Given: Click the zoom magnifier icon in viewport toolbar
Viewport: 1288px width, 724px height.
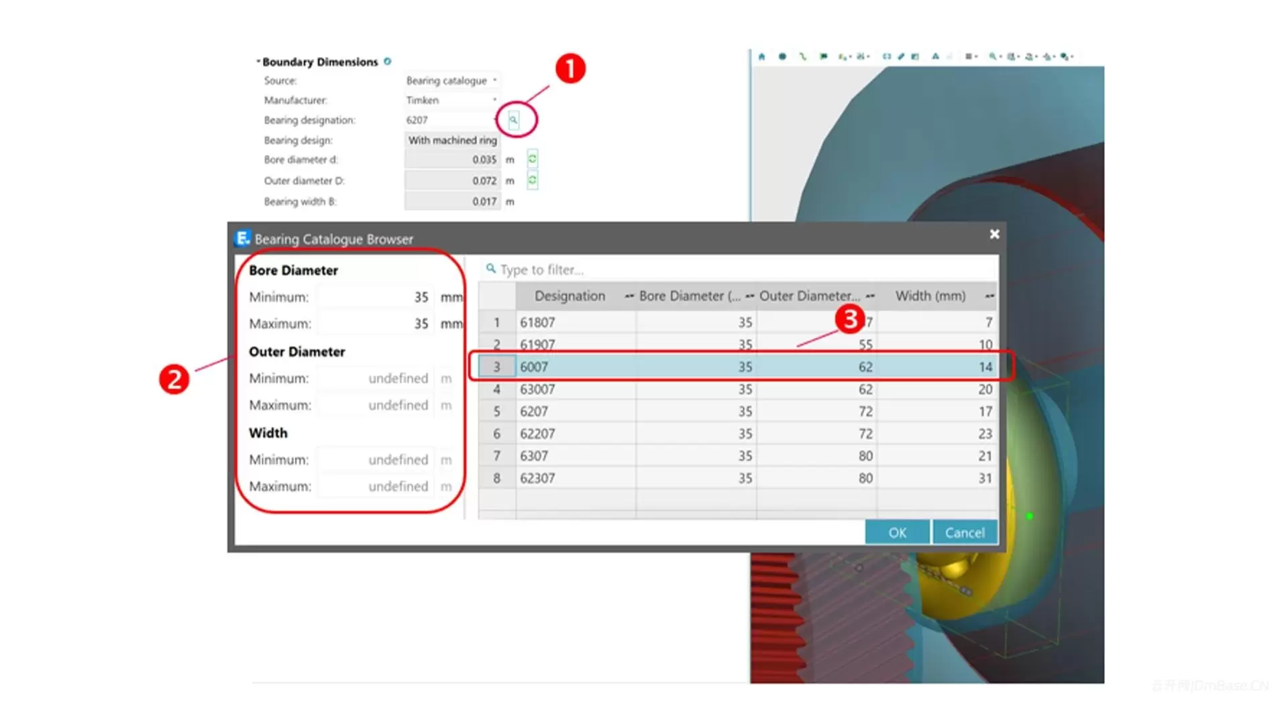Looking at the screenshot, I should (992, 56).
